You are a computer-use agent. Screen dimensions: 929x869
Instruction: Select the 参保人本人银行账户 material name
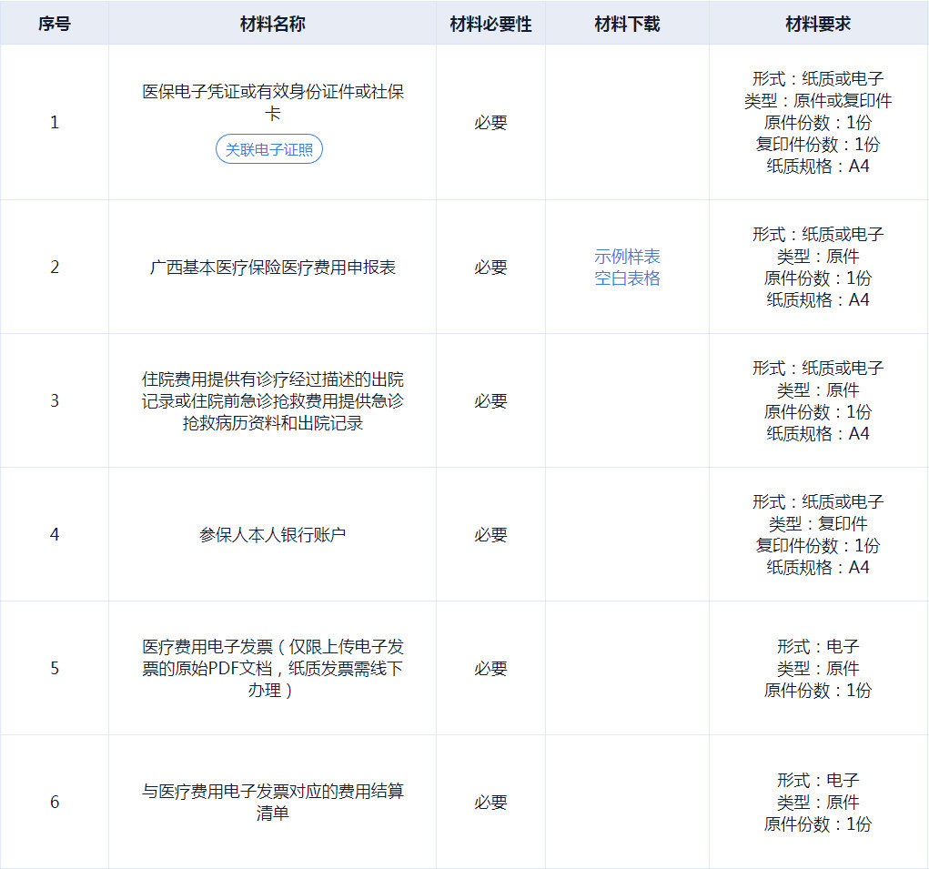[273, 535]
